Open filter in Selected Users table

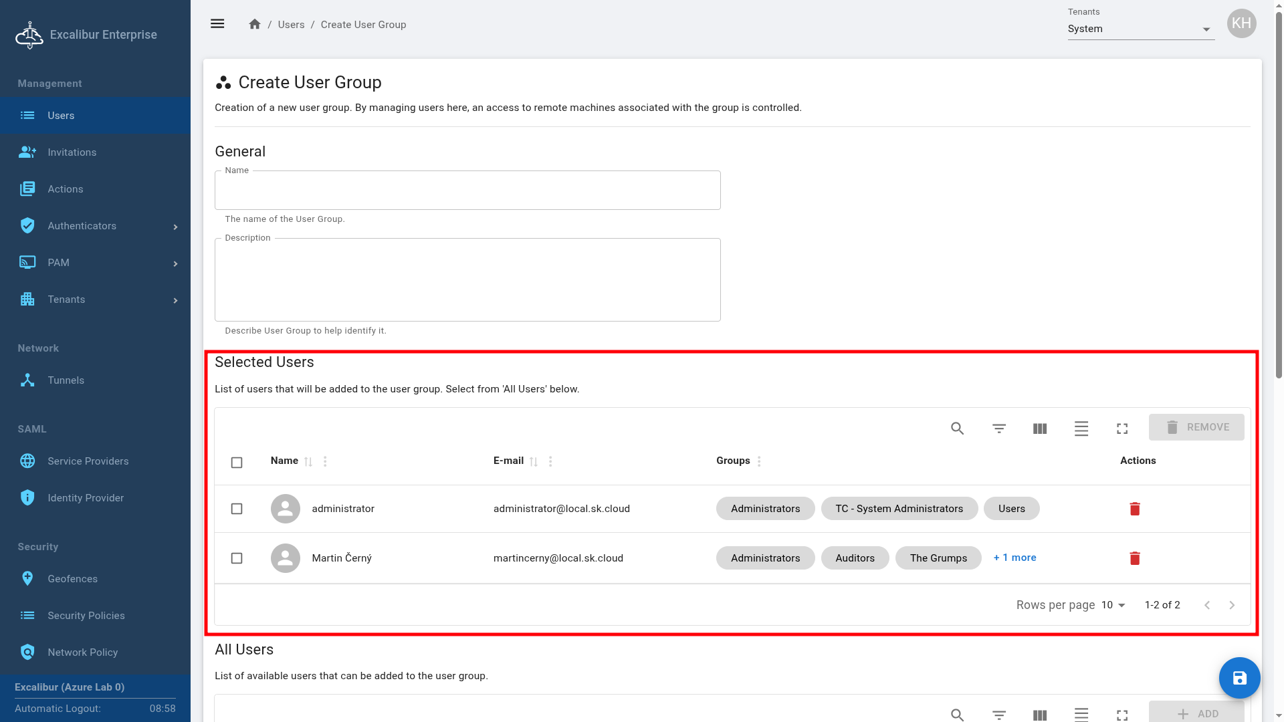point(998,429)
